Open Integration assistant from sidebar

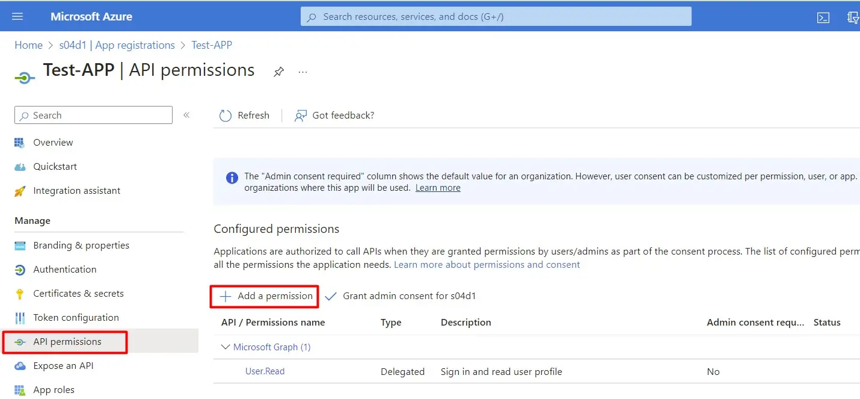click(21, 190)
